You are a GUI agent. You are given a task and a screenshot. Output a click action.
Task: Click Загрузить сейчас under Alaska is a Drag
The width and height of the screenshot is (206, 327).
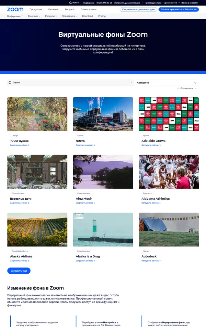tap(85, 261)
